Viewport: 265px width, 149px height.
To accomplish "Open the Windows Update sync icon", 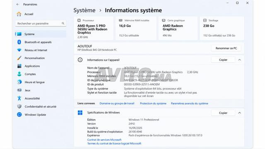I will pos(19,115).
